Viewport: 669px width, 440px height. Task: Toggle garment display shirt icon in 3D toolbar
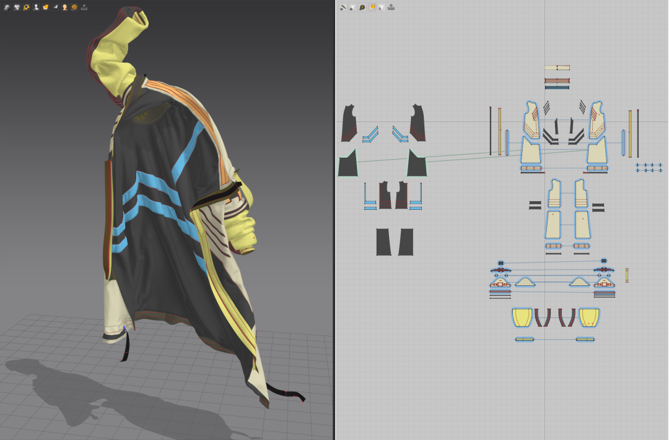tap(17, 7)
